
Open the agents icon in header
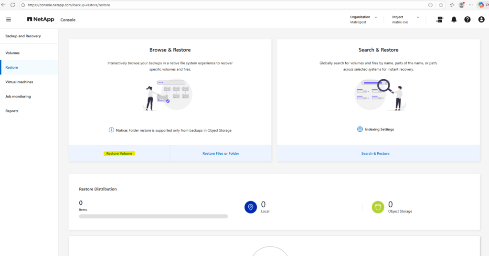[440, 20]
